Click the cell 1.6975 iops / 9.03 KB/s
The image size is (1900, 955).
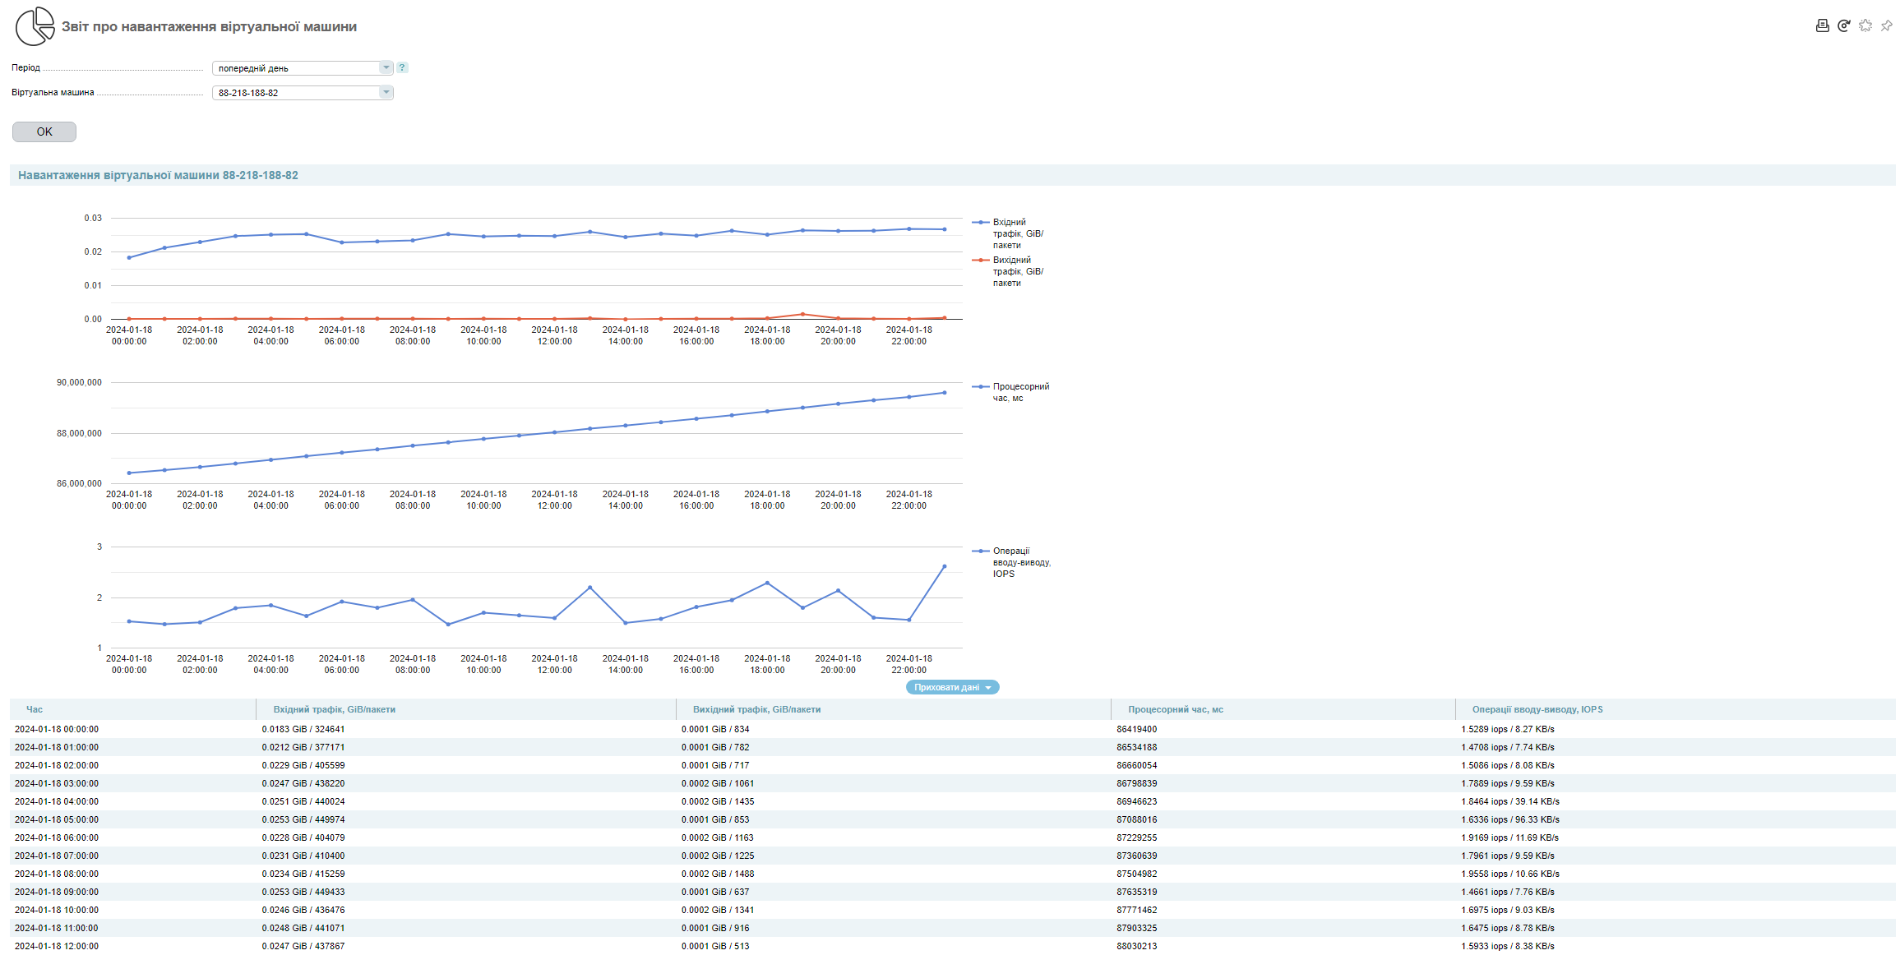[x=1508, y=910]
